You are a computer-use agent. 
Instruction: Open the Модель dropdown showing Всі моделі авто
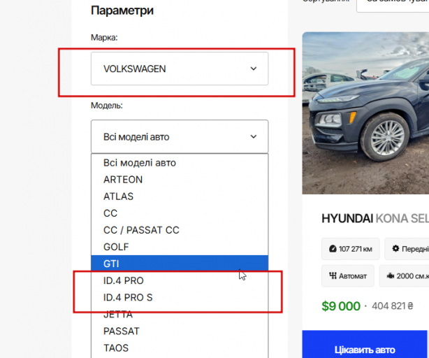tap(180, 136)
